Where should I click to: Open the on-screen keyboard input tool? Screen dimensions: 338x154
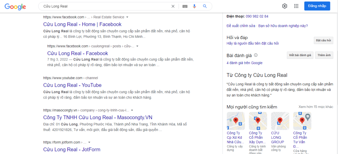pyautogui.click(x=185, y=6)
